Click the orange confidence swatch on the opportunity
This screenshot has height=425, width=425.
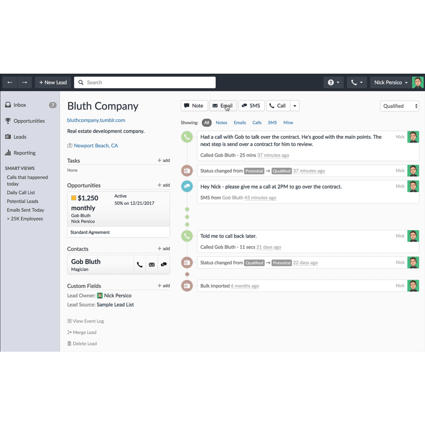(74, 198)
